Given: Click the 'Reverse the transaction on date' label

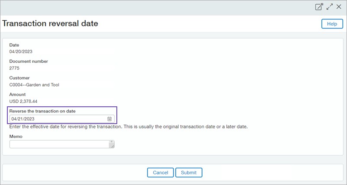Looking at the screenshot, I should point(42,111).
